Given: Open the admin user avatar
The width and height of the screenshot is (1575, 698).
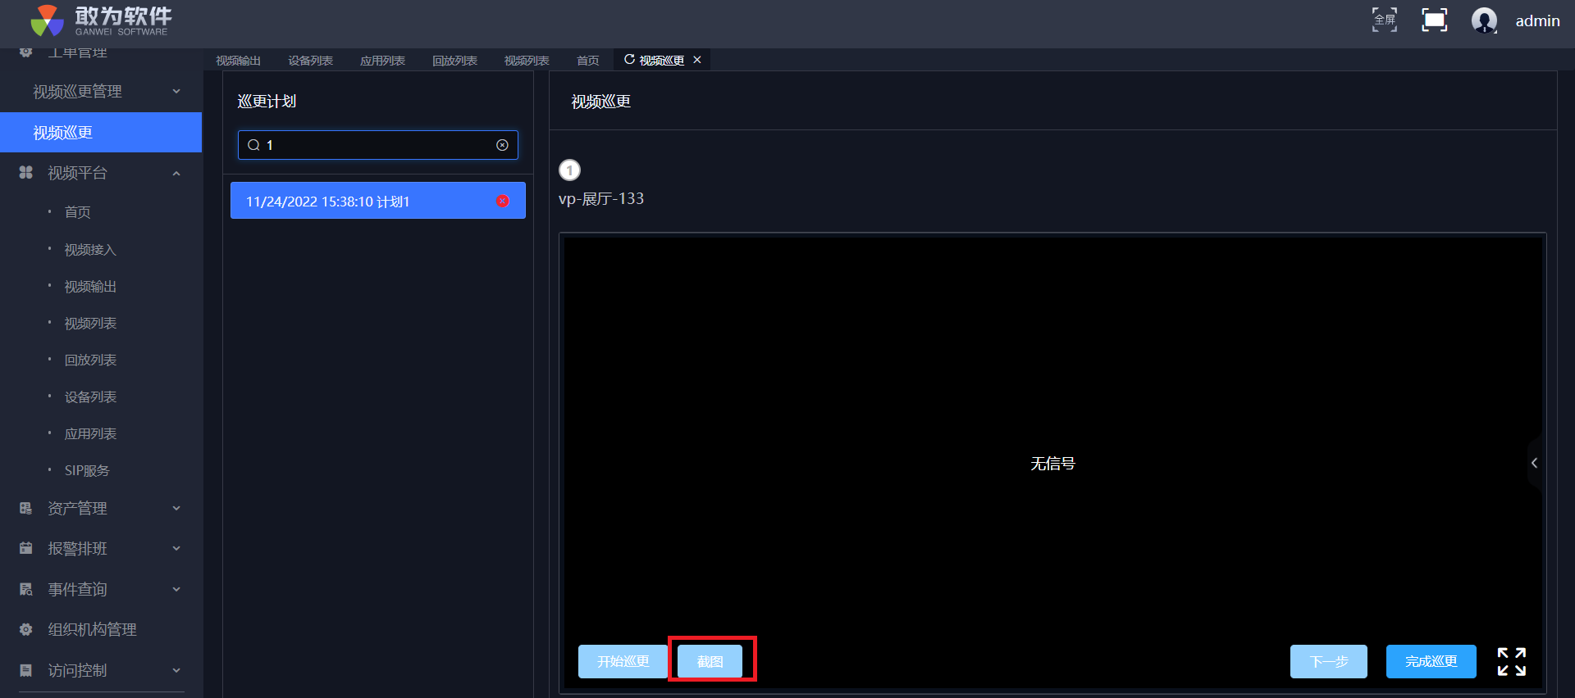Looking at the screenshot, I should pyautogui.click(x=1484, y=20).
